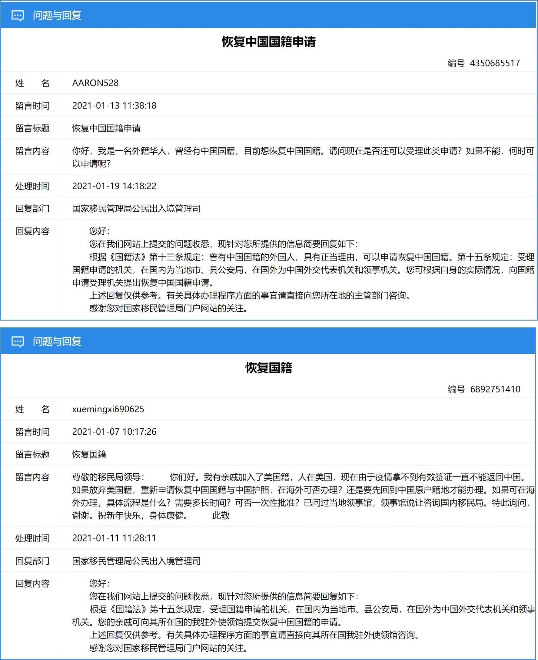Click the second panel's reply department 国家移民管理局公民出入境管理司
Image resolution: width=538 pixels, height=660 pixels.
(136, 561)
